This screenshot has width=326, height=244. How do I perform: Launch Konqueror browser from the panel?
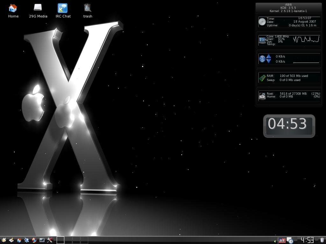coord(27,240)
